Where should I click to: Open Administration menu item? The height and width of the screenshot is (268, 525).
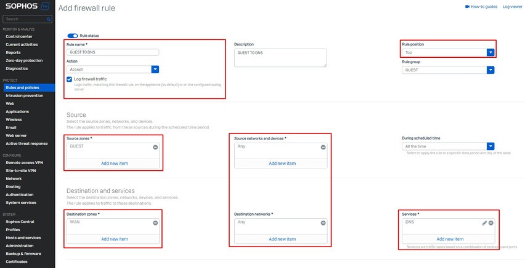20,246
